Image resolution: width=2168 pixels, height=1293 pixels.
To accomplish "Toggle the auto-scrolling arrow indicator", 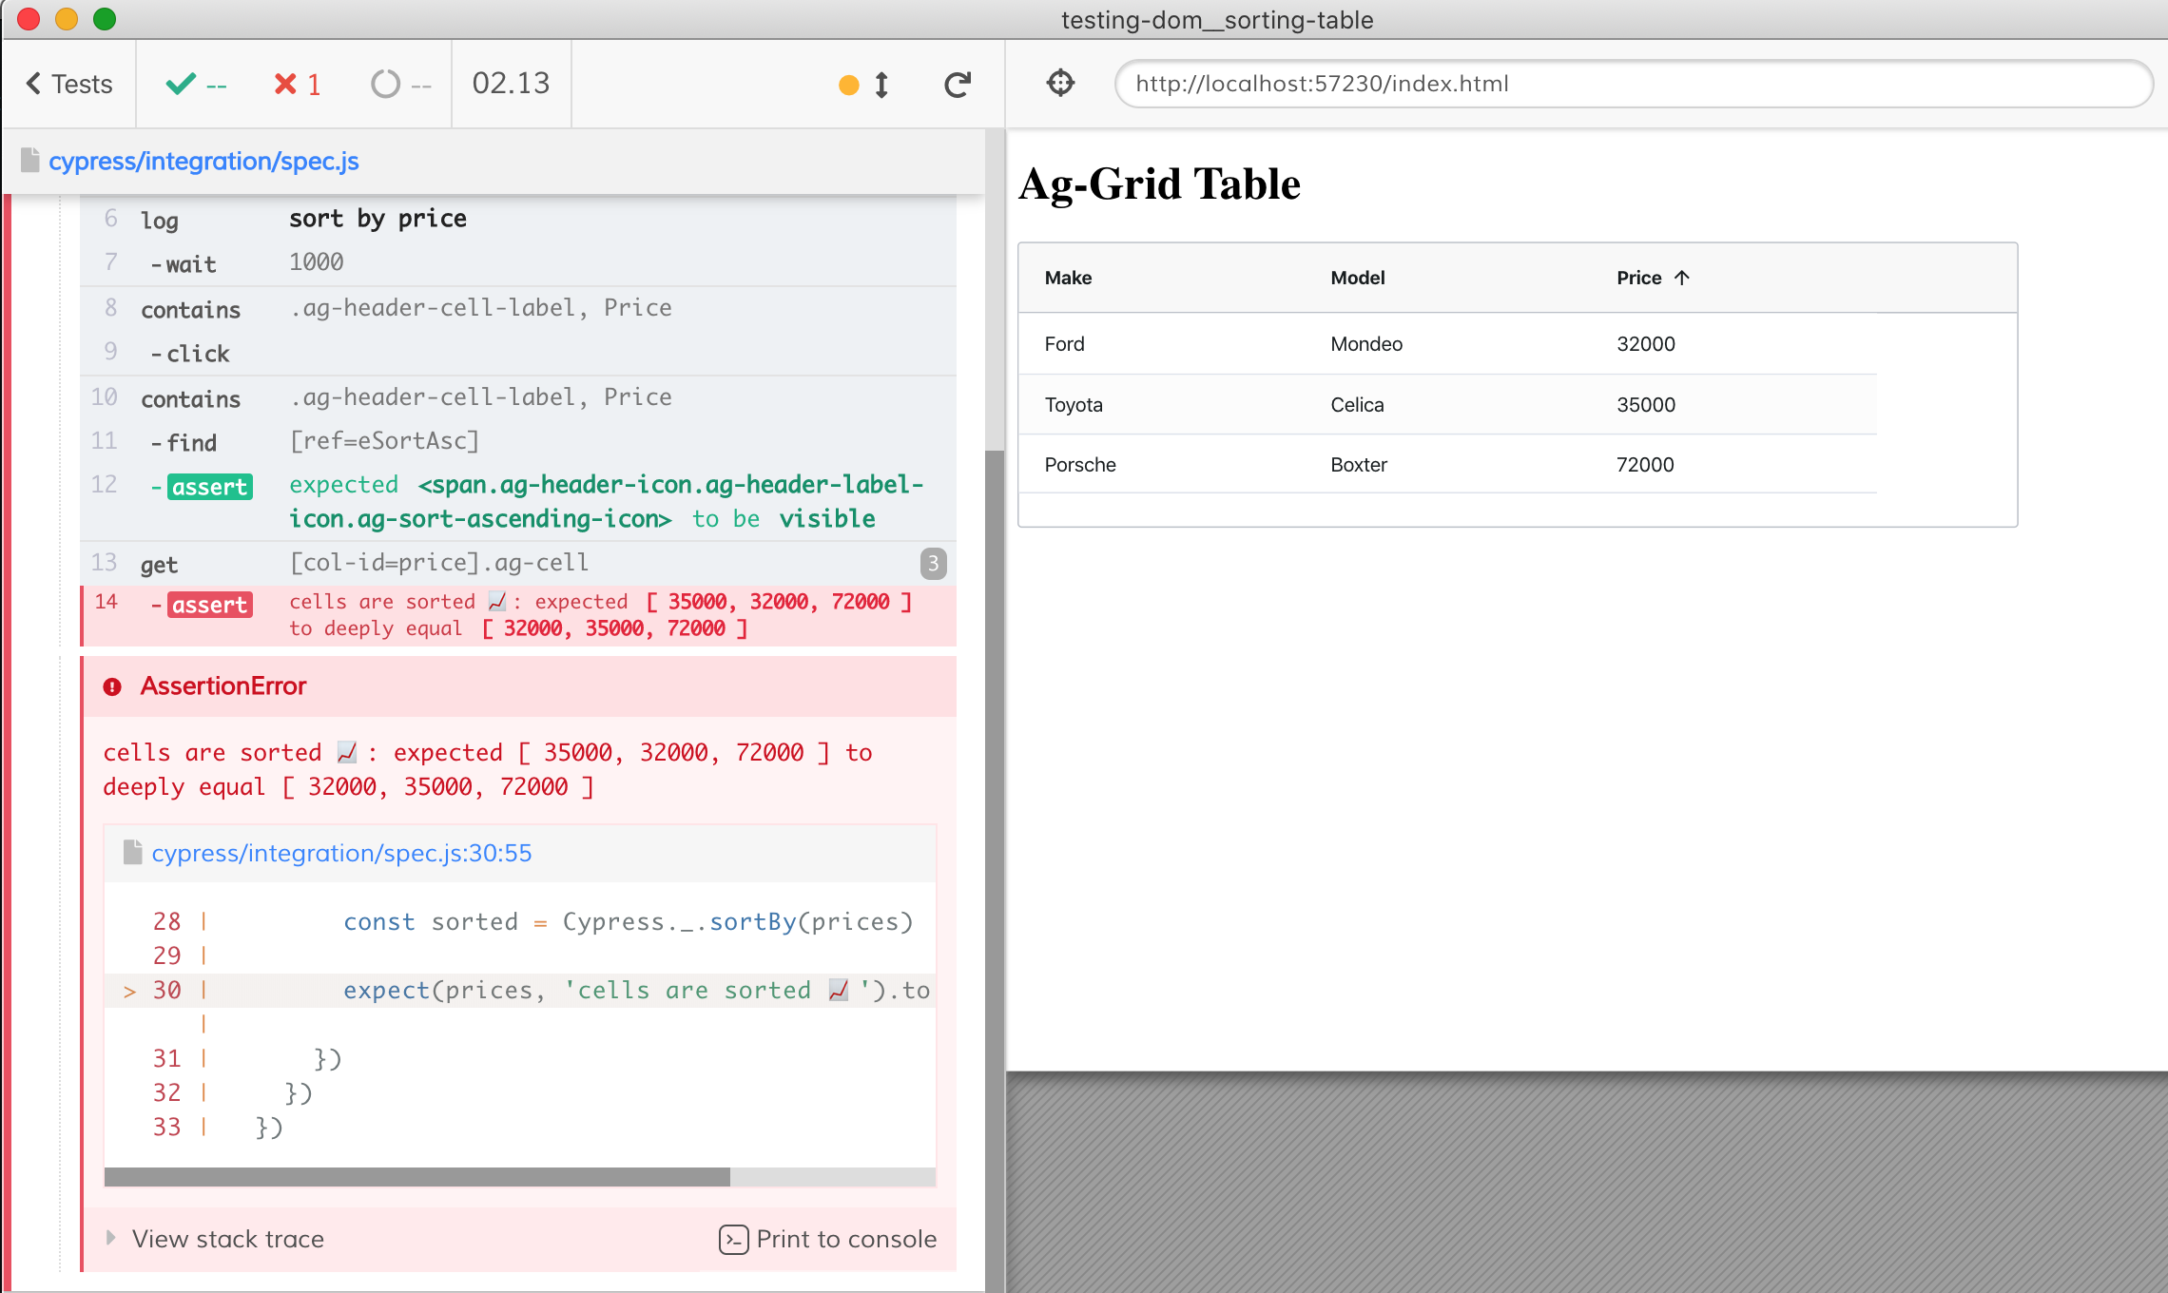I will 881,85.
